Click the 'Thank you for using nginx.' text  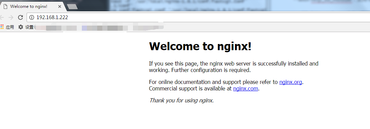click(181, 100)
